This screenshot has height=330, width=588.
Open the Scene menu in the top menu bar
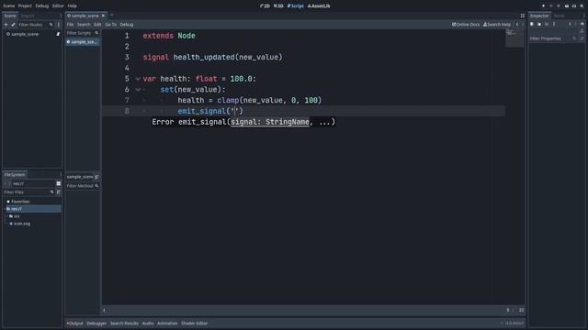click(x=8, y=6)
